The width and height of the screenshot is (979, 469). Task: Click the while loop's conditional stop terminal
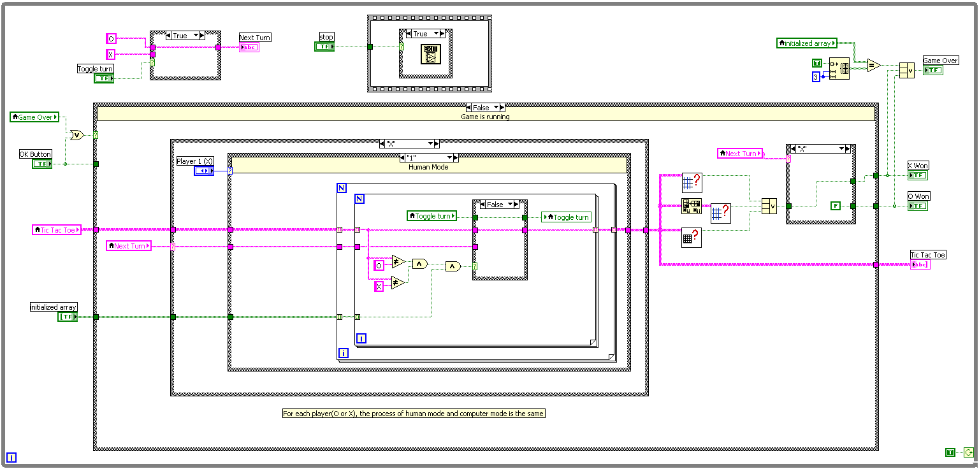click(x=969, y=452)
